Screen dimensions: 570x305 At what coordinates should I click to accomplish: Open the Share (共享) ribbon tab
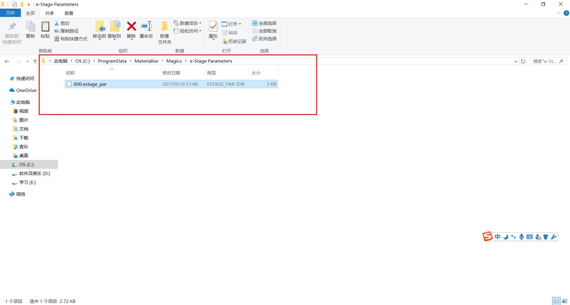pyautogui.click(x=50, y=13)
